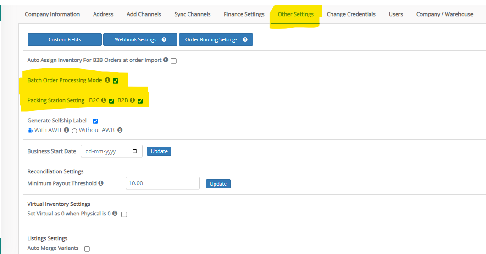Screen dimensions: 486x254
Task: Click the With AWB info icon
Action: point(66,130)
